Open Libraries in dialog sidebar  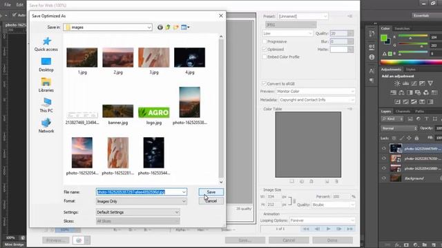46,85
